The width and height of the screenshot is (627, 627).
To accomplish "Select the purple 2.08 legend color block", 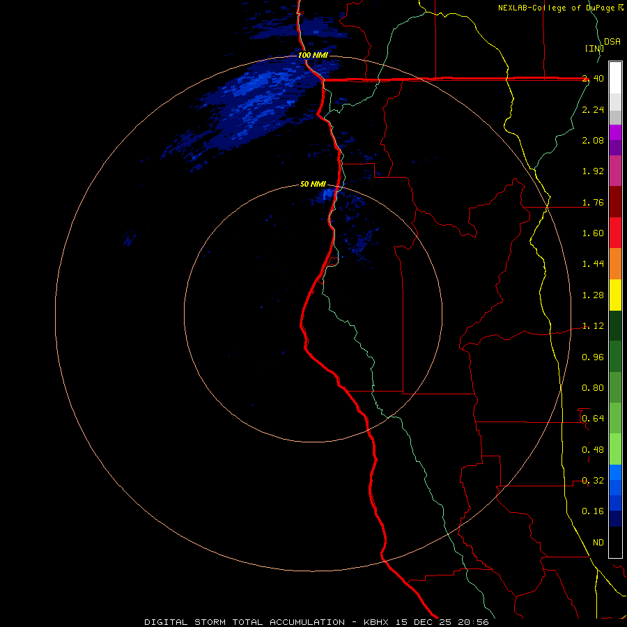I will click(x=615, y=140).
